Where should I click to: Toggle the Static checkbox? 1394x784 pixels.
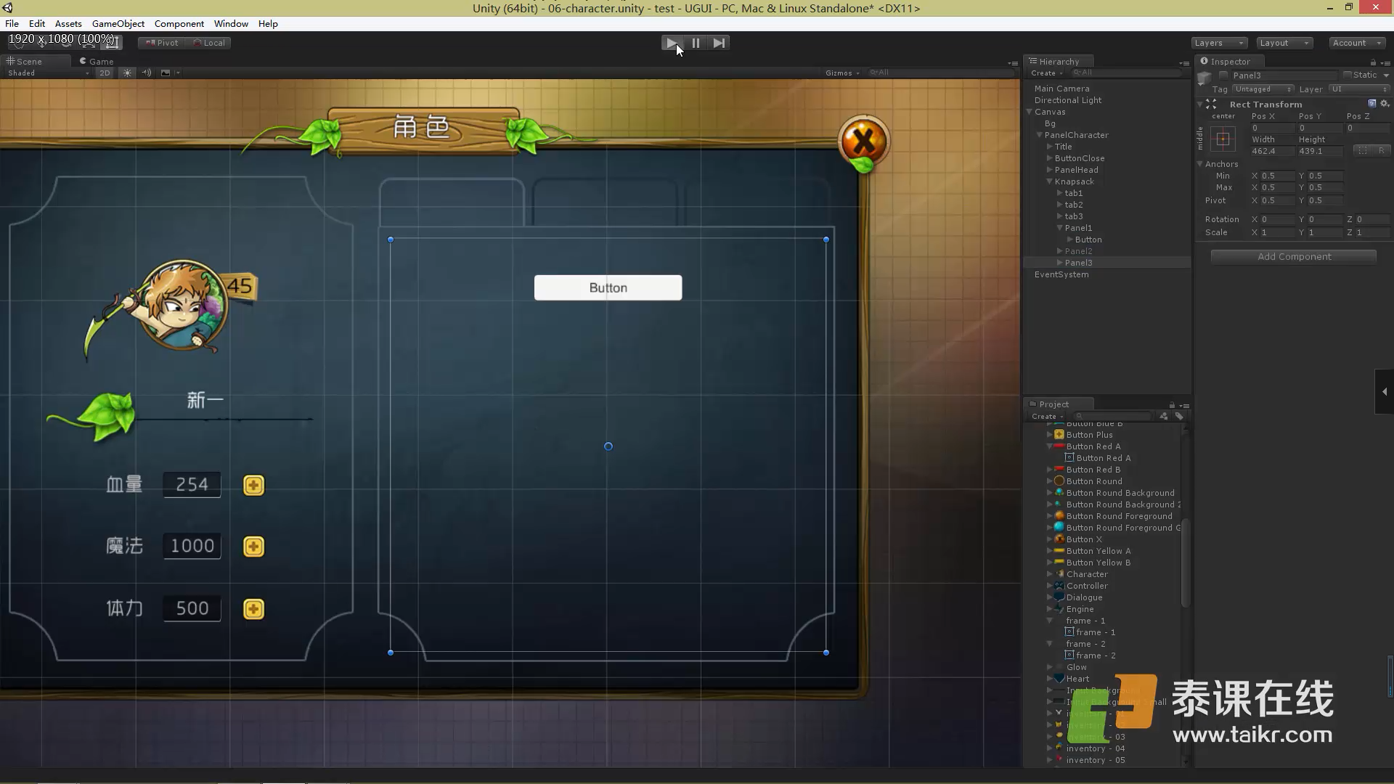pyautogui.click(x=1347, y=75)
